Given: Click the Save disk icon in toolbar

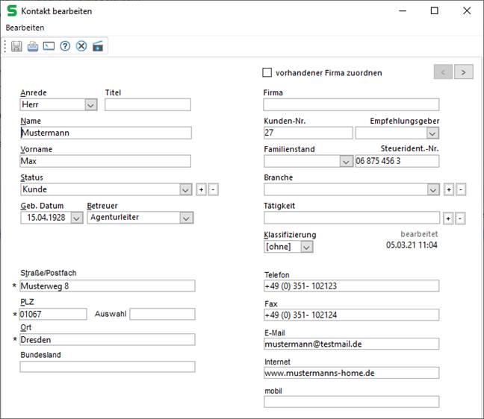Looking at the screenshot, I should point(16,46).
